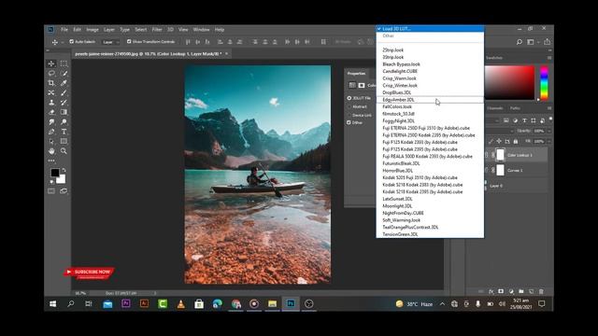The height and width of the screenshot is (336, 598).
Task: Open the Filter menu
Action: (157, 30)
